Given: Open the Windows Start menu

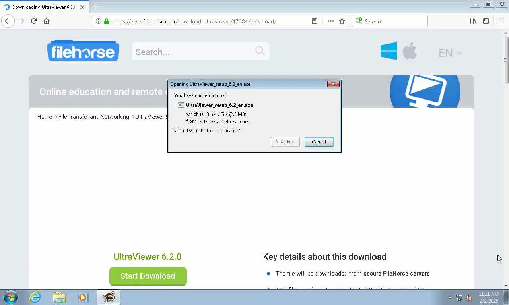Looking at the screenshot, I should 10,297.
